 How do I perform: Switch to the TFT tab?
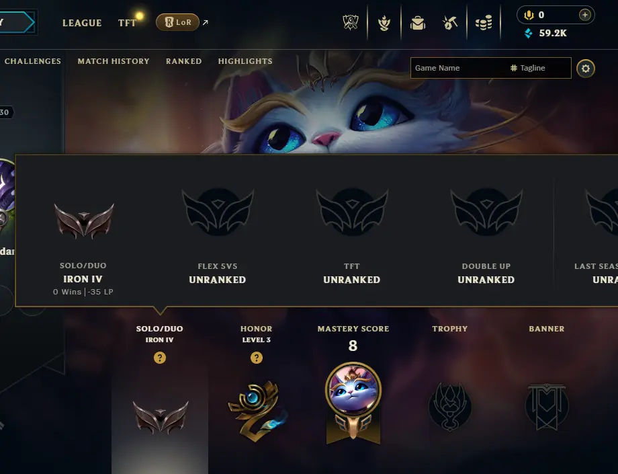click(128, 23)
